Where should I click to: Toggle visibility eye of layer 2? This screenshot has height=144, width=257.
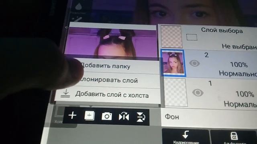(194, 63)
